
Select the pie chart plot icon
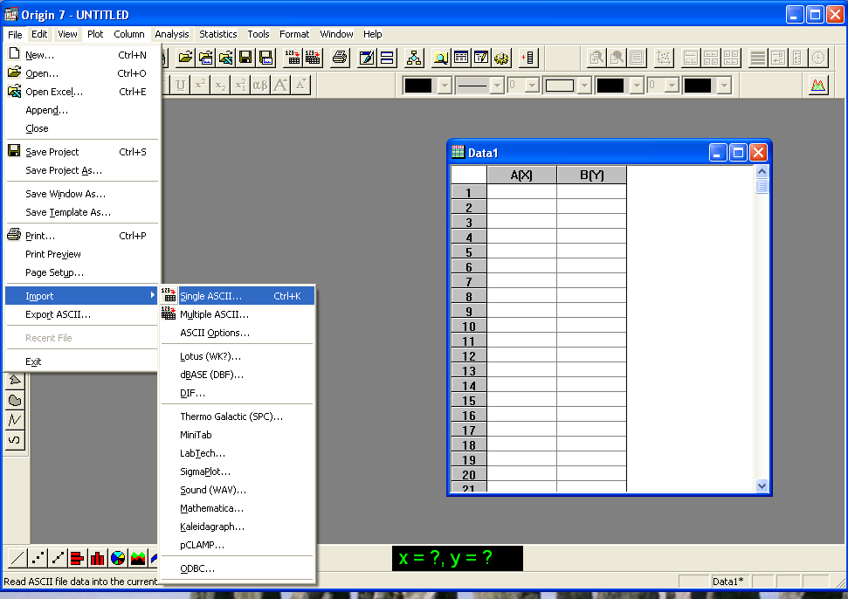(118, 558)
